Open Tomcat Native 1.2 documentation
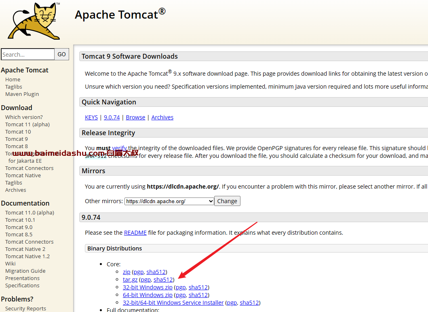The width and height of the screenshot is (428, 312). [27, 257]
